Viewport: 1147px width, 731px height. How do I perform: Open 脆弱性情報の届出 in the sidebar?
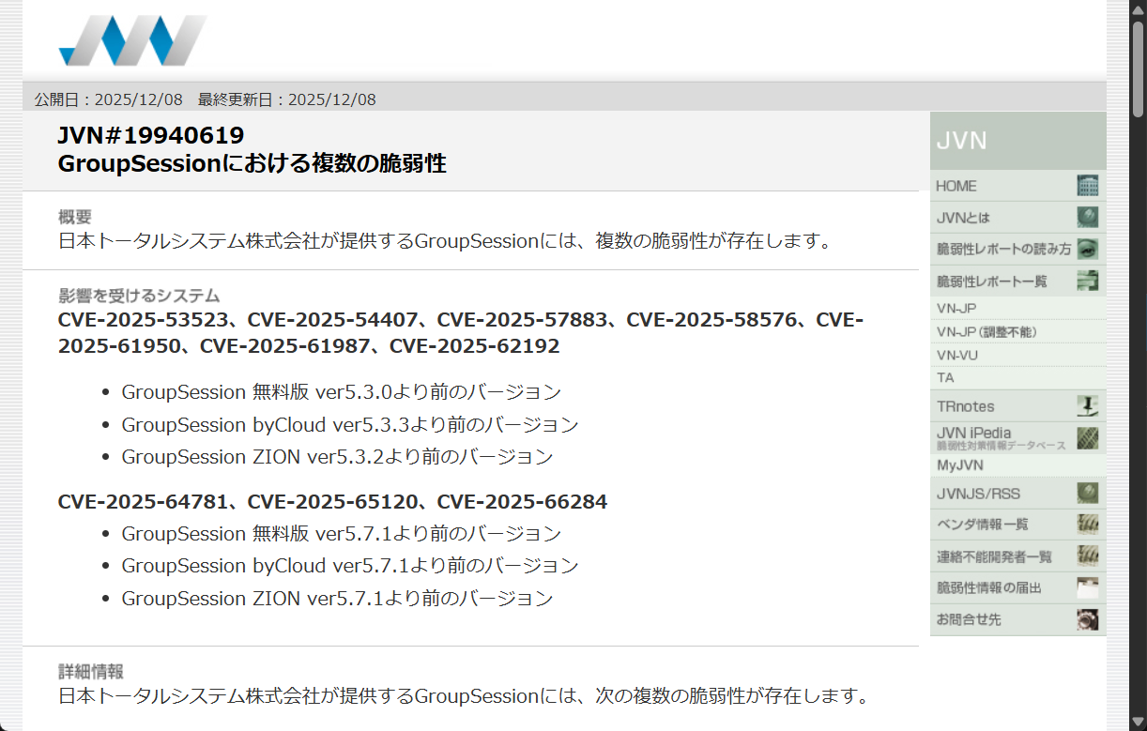tap(1017, 587)
